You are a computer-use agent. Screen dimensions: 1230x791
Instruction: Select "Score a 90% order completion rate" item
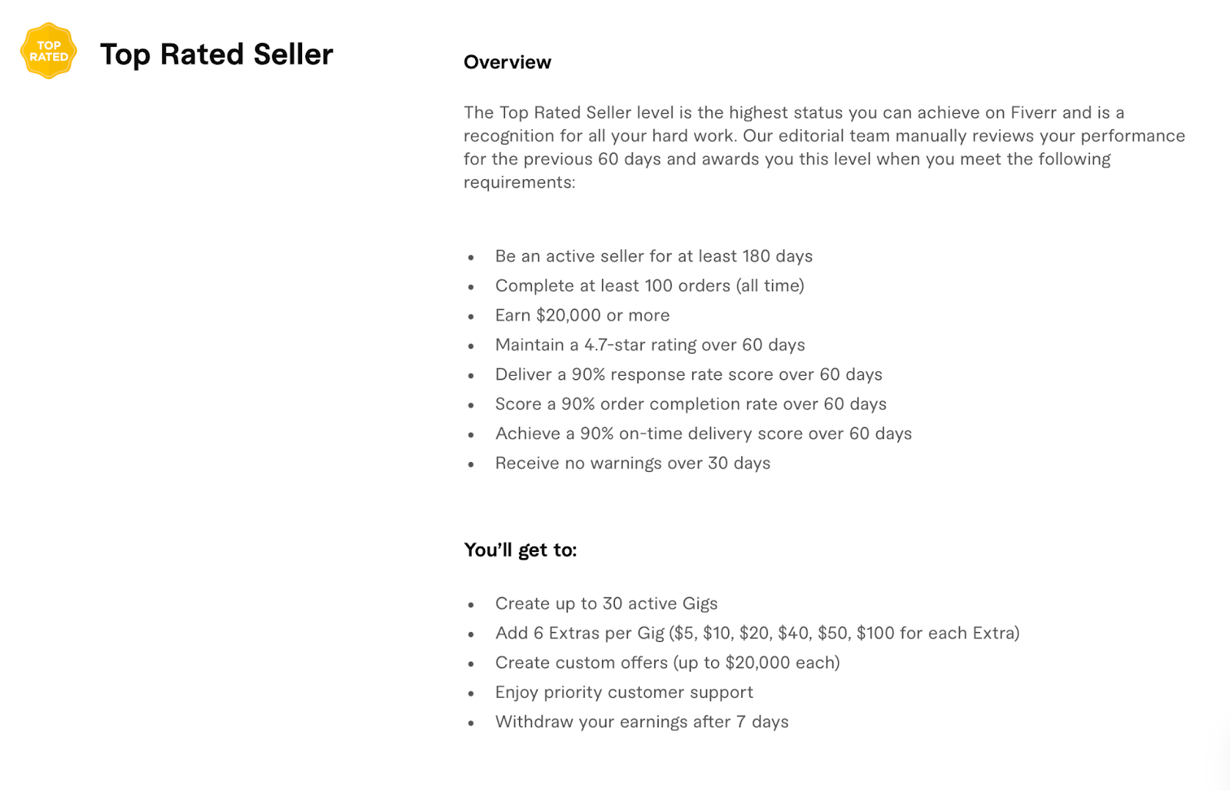(690, 404)
